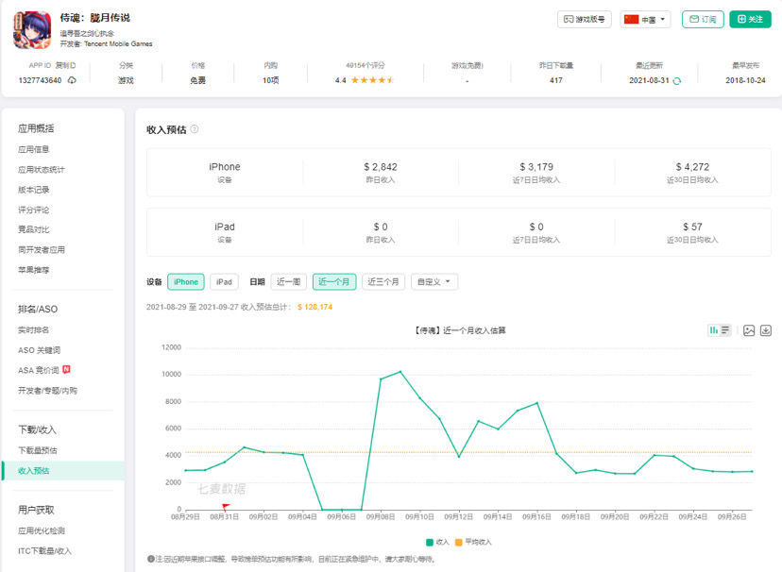Select the 近一个月 date range
The image size is (782, 572).
(334, 282)
